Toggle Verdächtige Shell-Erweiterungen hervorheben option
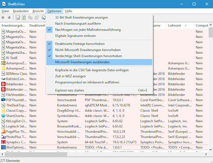 [99, 56]
